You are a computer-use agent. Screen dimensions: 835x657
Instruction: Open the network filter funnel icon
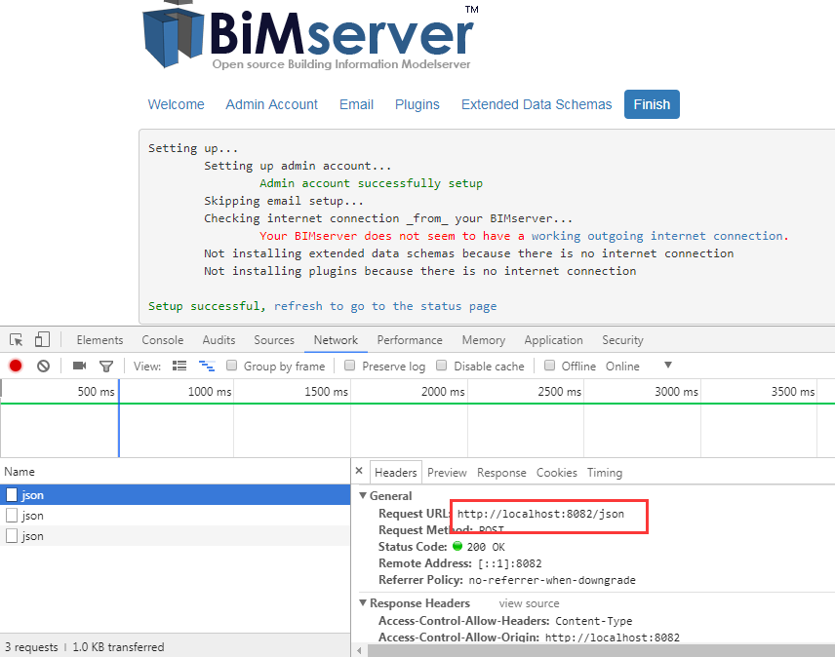click(x=105, y=366)
